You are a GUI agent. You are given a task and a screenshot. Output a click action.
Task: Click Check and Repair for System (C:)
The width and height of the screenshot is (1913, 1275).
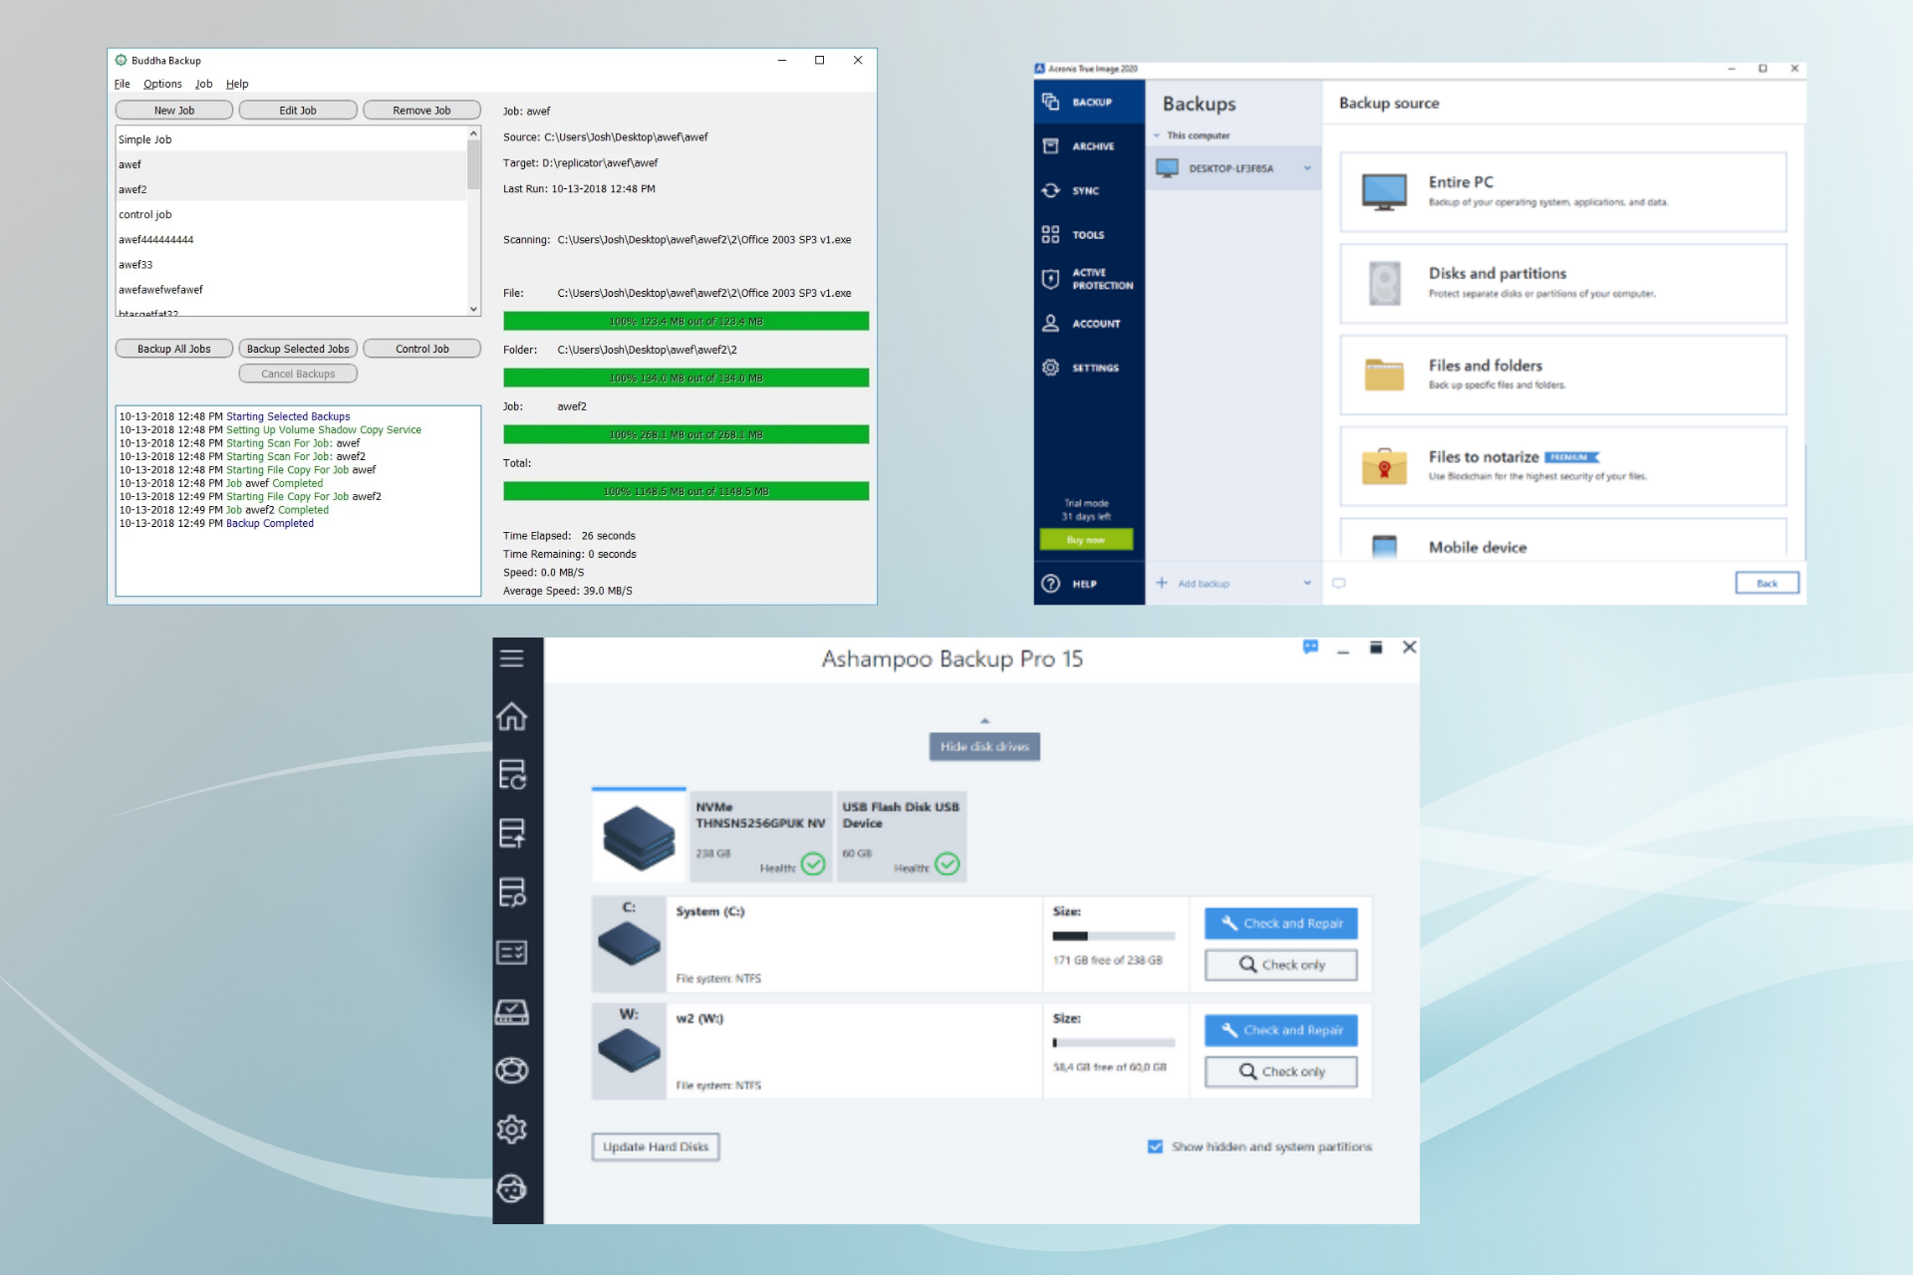pyautogui.click(x=1281, y=923)
